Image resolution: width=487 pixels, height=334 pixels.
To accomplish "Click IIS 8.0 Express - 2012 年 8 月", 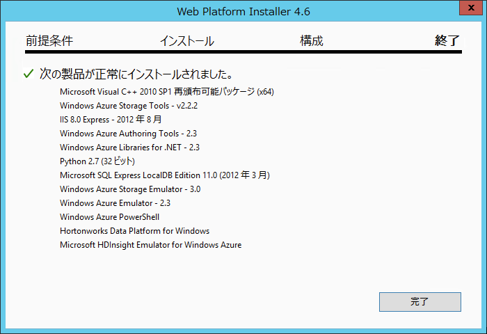I will tap(111, 119).
